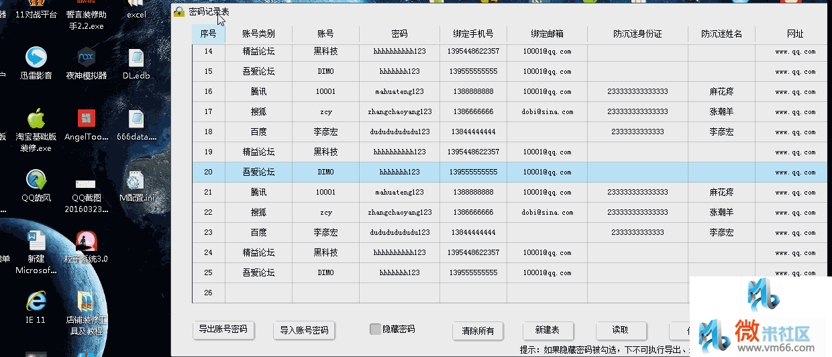Select the 夜神模拟器 desktop shortcut

tap(86, 63)
